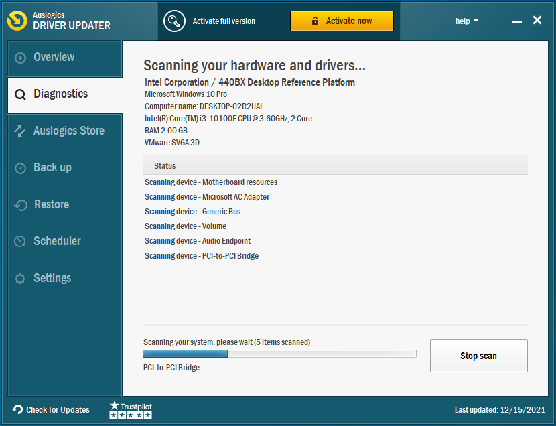The image size is (556, 426).
Task: Select the Status column header
Action: [165, 165]
